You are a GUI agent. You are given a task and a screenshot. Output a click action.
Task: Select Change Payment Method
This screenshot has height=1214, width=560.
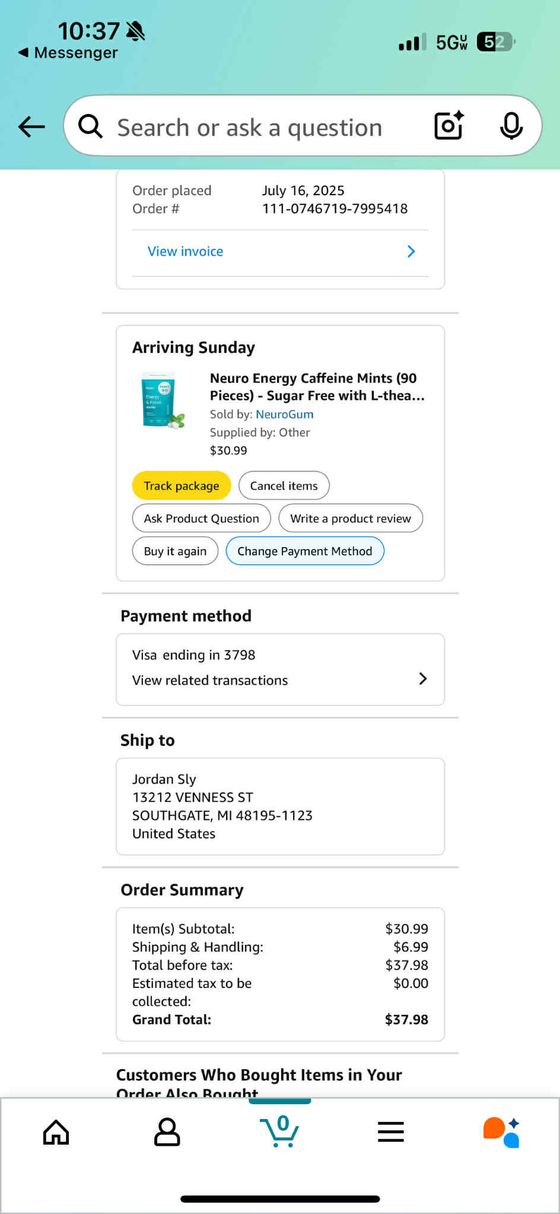pos(305,551)
